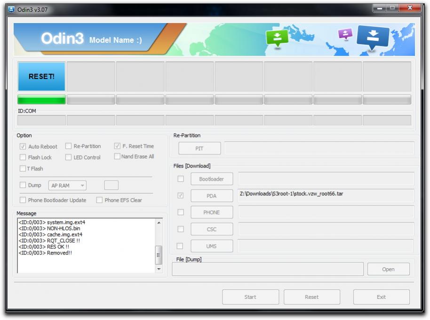The image size is (430, 320).
Task: Click the Bootloader file path field
Action: tap(326, 179)
